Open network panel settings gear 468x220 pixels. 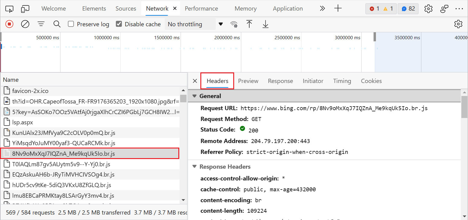458,24
